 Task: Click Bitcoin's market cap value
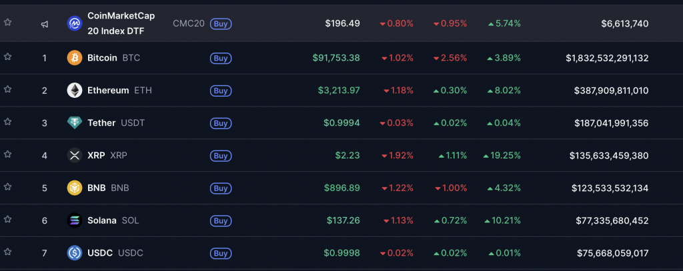pos(606,58)
